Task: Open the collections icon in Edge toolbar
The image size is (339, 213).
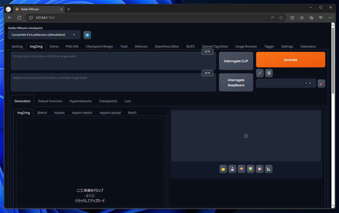Action: [x=311, y=18]
